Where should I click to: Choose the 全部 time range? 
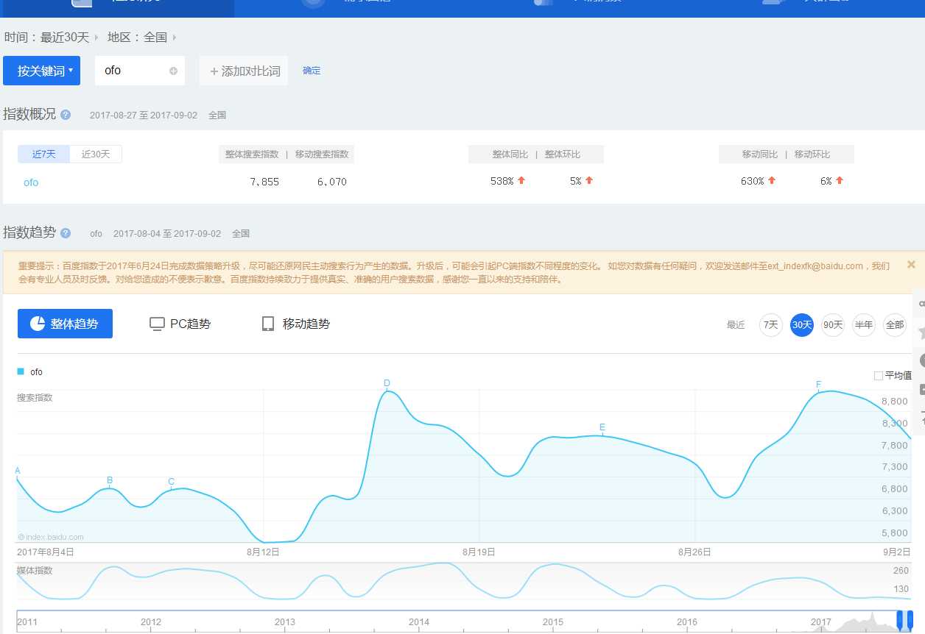894,325
